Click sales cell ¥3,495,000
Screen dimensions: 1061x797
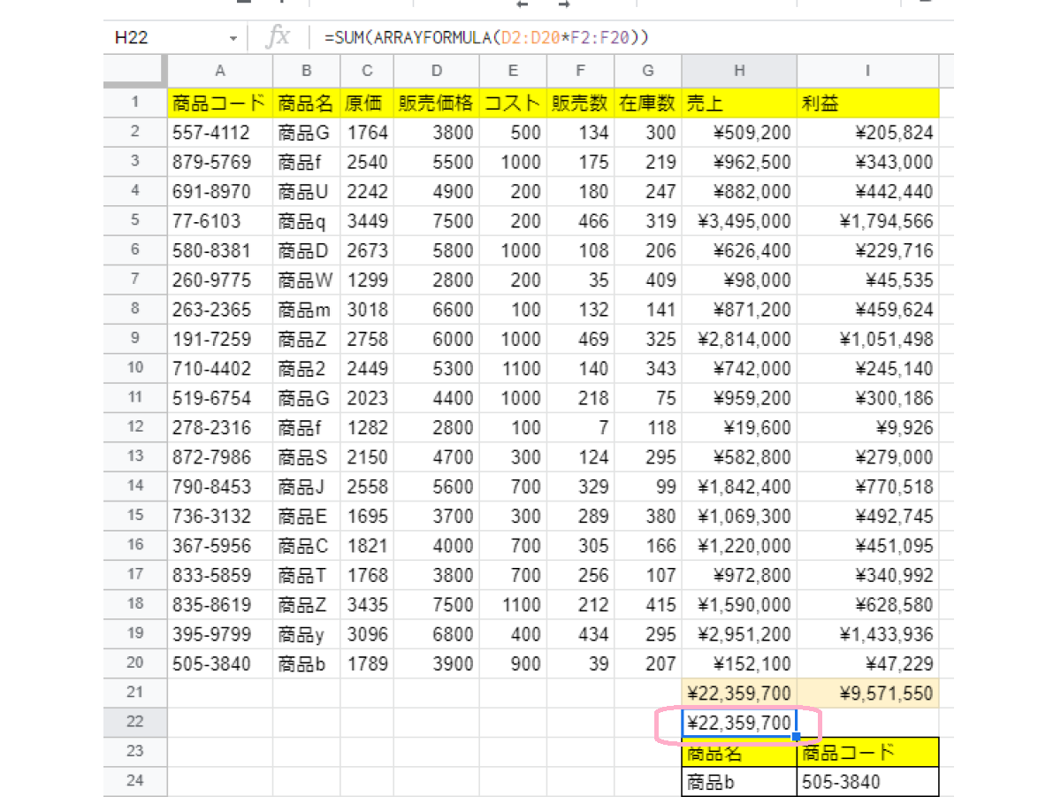click(x=739, y=221)
